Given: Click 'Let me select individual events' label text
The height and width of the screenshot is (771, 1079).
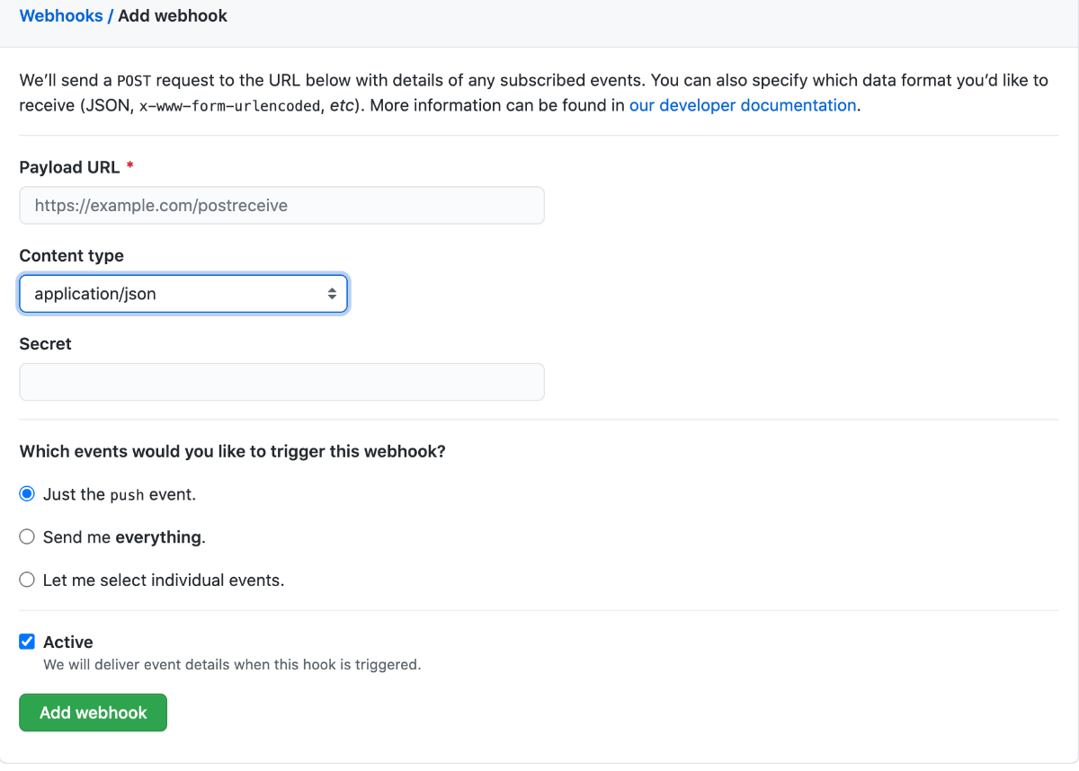Looking at the screenshot, I should [164, 580].
